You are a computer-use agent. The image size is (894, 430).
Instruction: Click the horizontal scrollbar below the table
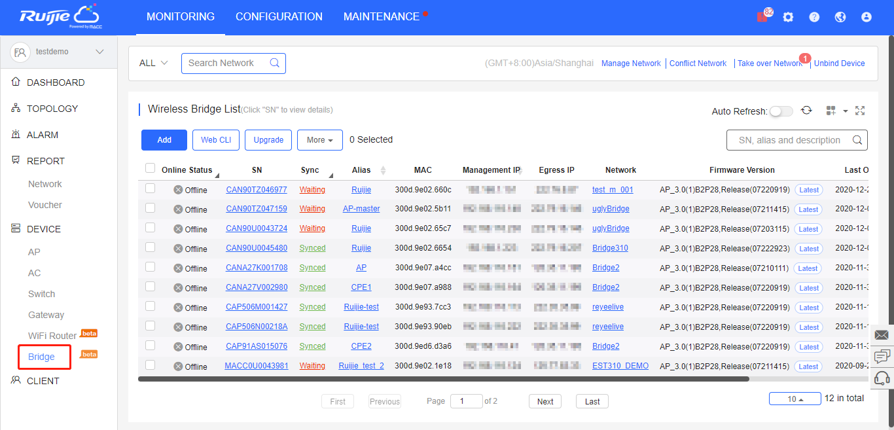[x=443, y=379]
